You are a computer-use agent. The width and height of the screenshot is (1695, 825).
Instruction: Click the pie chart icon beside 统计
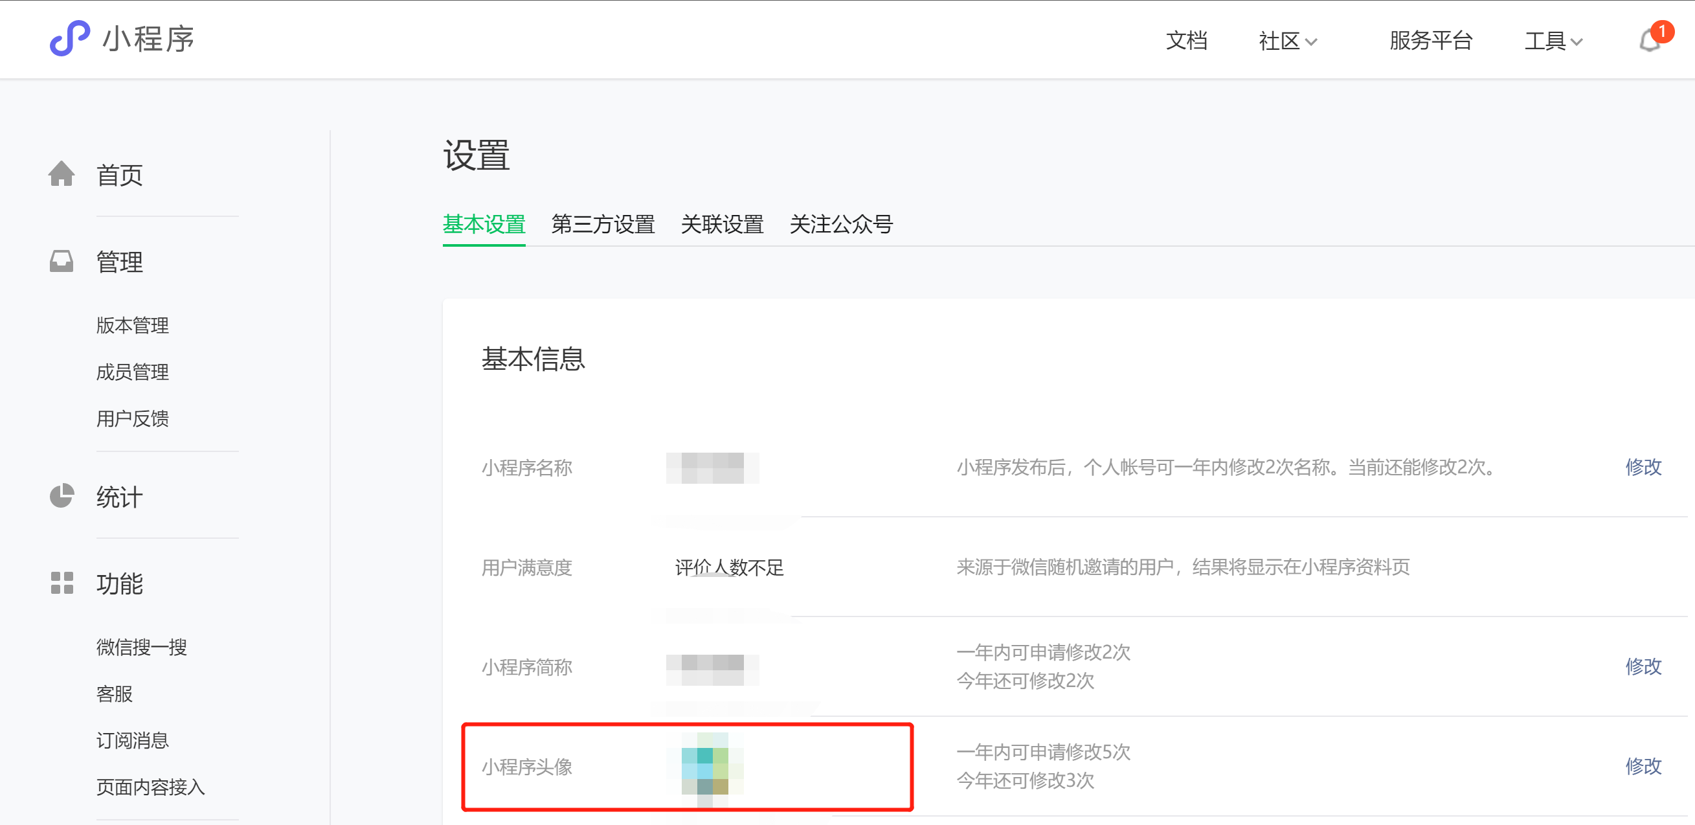62,496
